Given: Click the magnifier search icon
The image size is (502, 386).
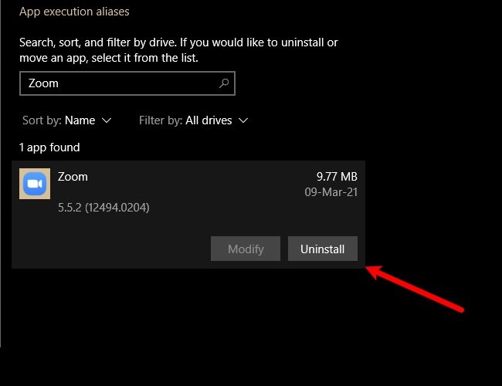Looking at the screenshot, I should tap(224, 83).
